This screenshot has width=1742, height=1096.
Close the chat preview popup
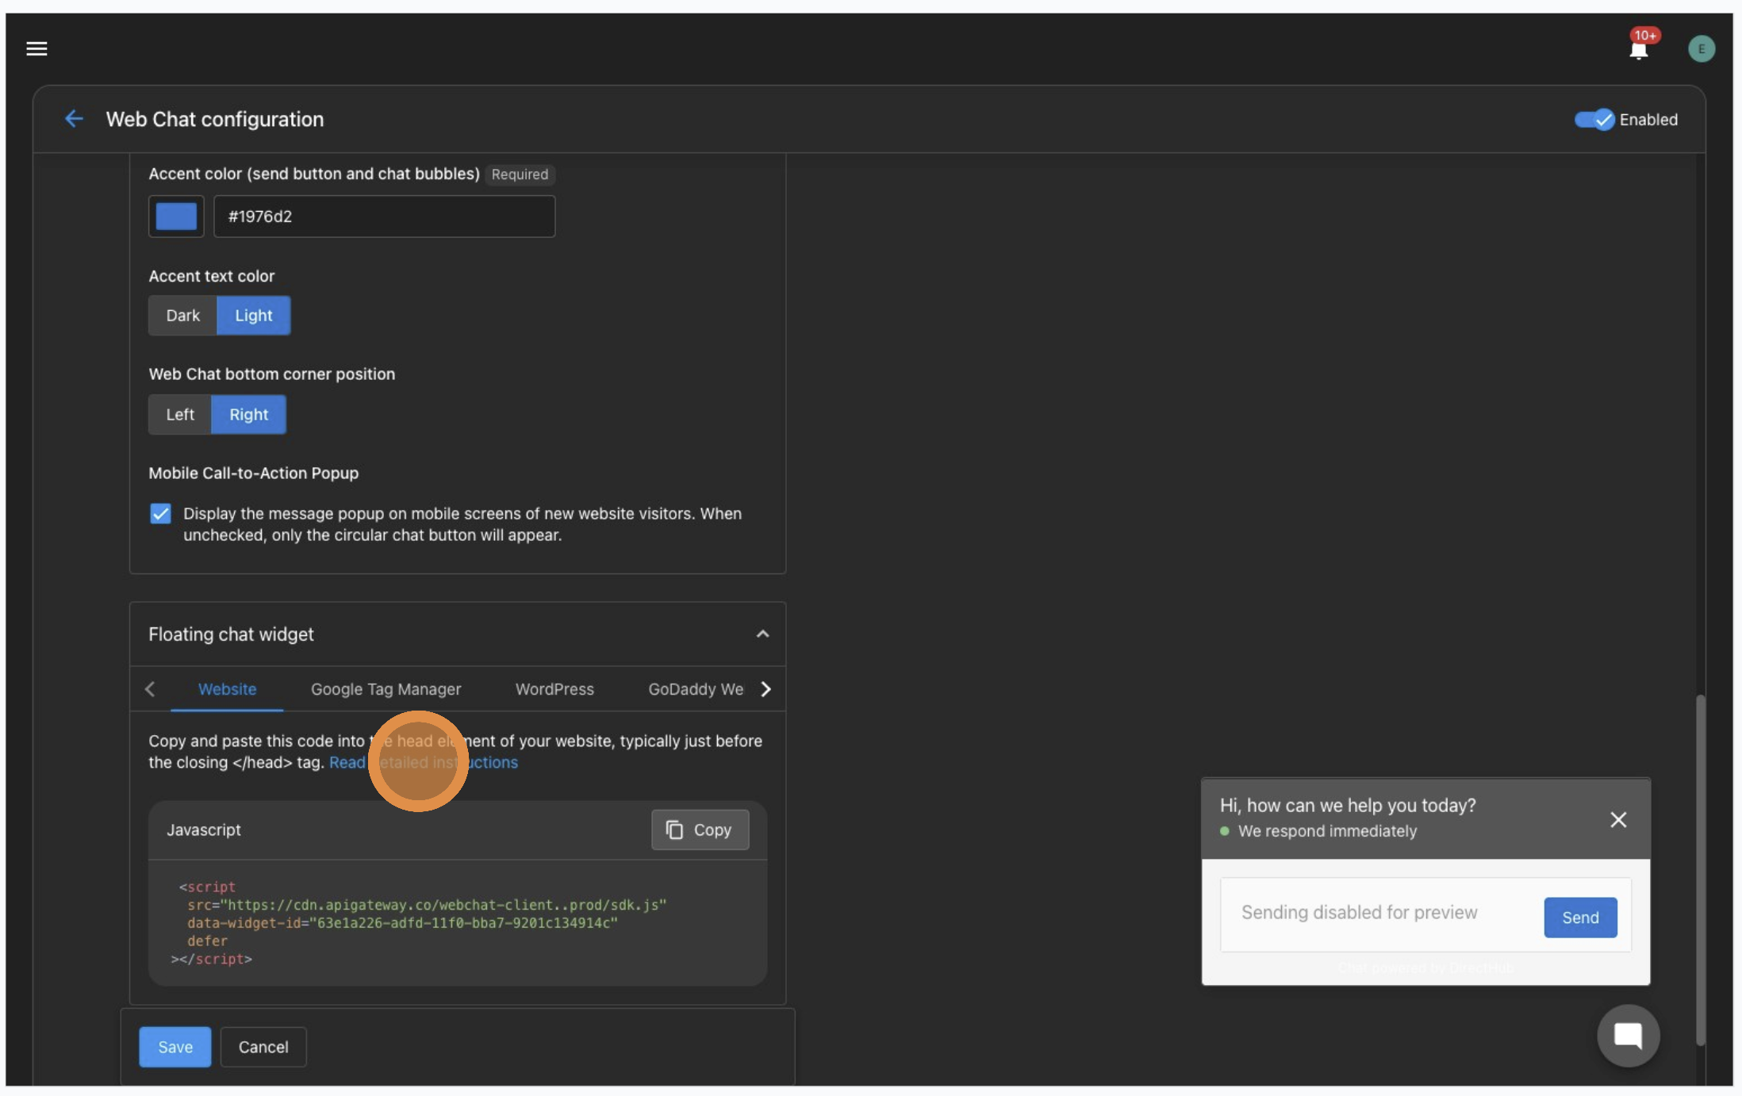point(1618,819)
